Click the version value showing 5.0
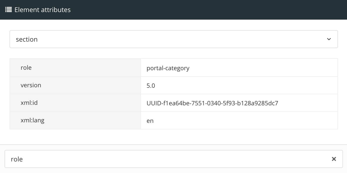The height and width of the screenshot is (173, 347). pyautogui.click(x=151, y=85)
